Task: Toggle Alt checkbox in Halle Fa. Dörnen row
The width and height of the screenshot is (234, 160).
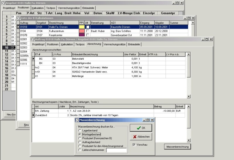Action: [x=88, y=27]
